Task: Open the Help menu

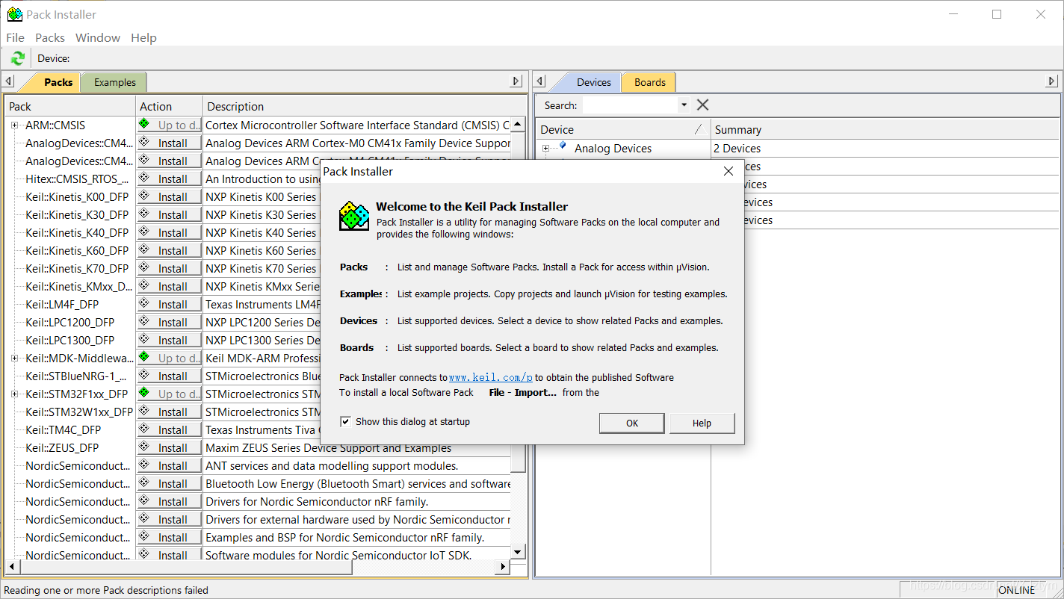Action: (143, 37)
